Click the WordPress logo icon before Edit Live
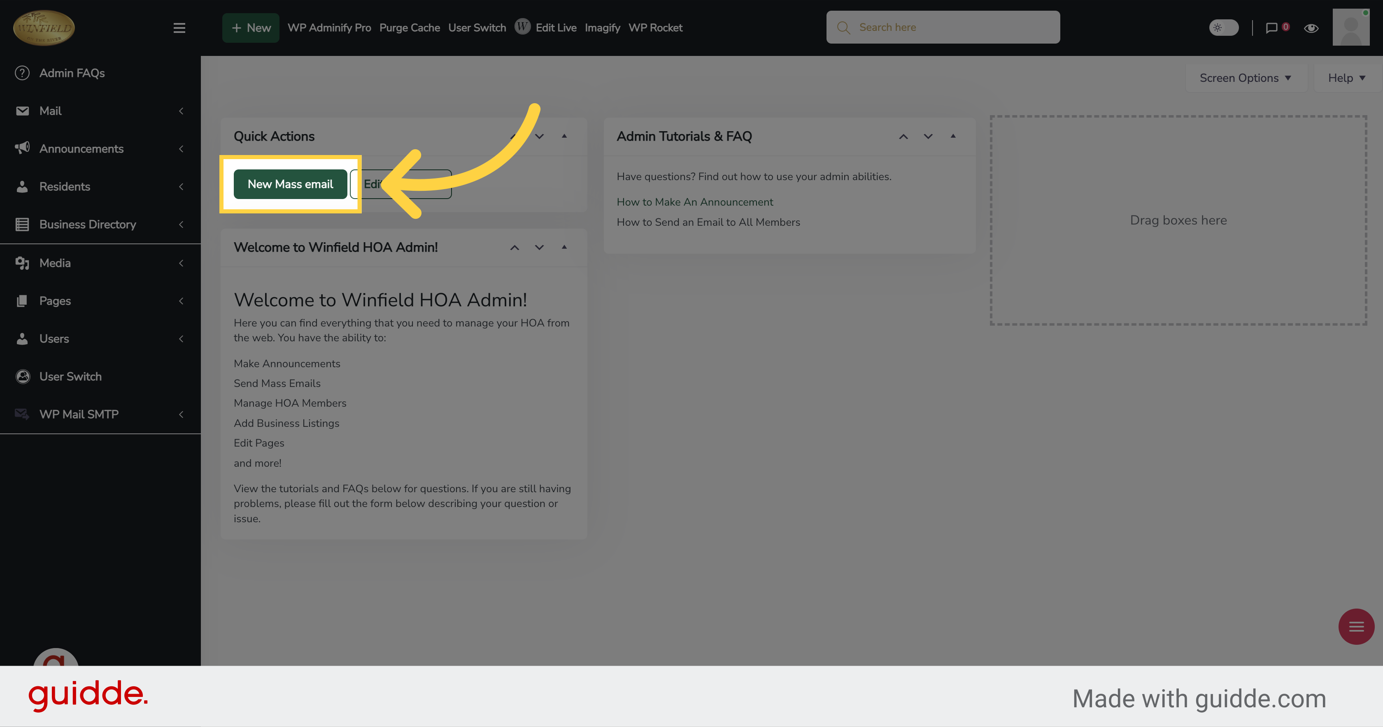Viewport: 1383px width, 727px height. pyautogui.click(x=522, y=27)
